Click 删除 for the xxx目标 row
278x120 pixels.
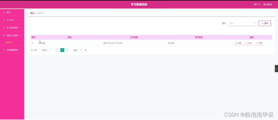point(260,43)
